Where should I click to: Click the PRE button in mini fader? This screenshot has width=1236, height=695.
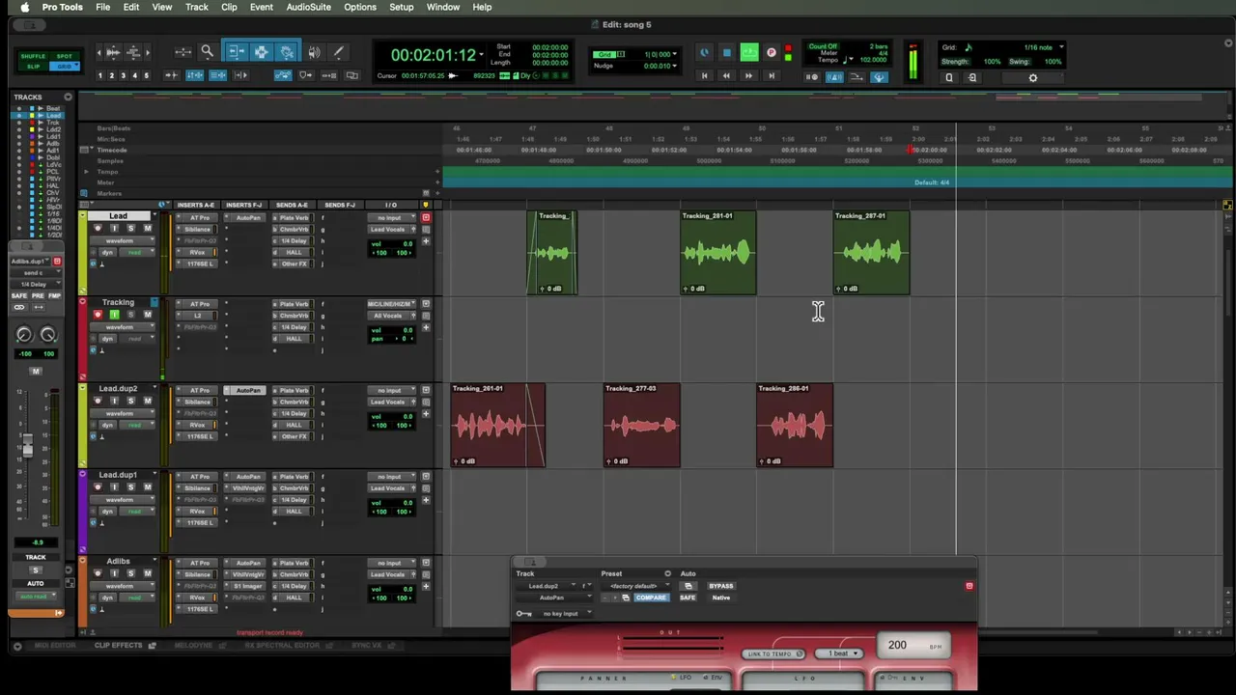pos(36,295)
